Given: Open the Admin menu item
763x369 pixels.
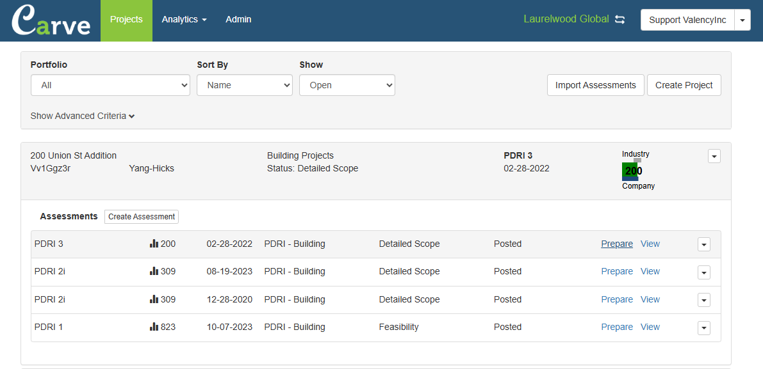Looking at the screenshot, I should click(238, 20).
